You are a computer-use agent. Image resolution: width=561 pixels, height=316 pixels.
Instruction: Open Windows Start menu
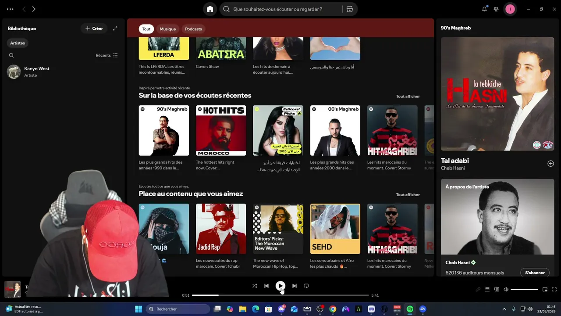click(x=138, y=309)
